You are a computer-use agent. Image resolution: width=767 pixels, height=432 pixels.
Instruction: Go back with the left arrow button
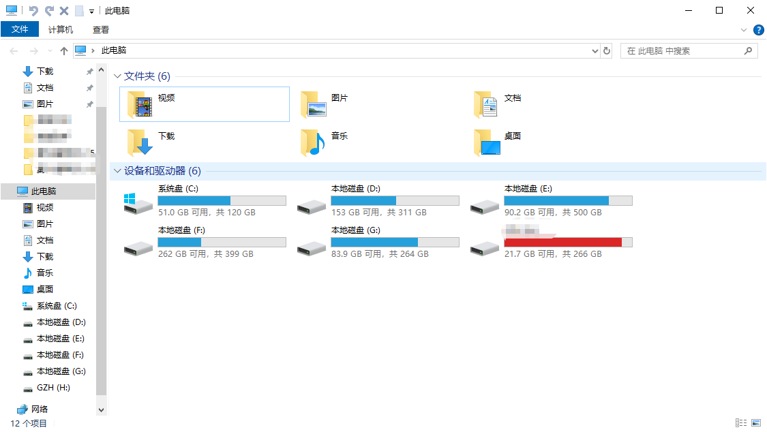[x=14, y=51]
